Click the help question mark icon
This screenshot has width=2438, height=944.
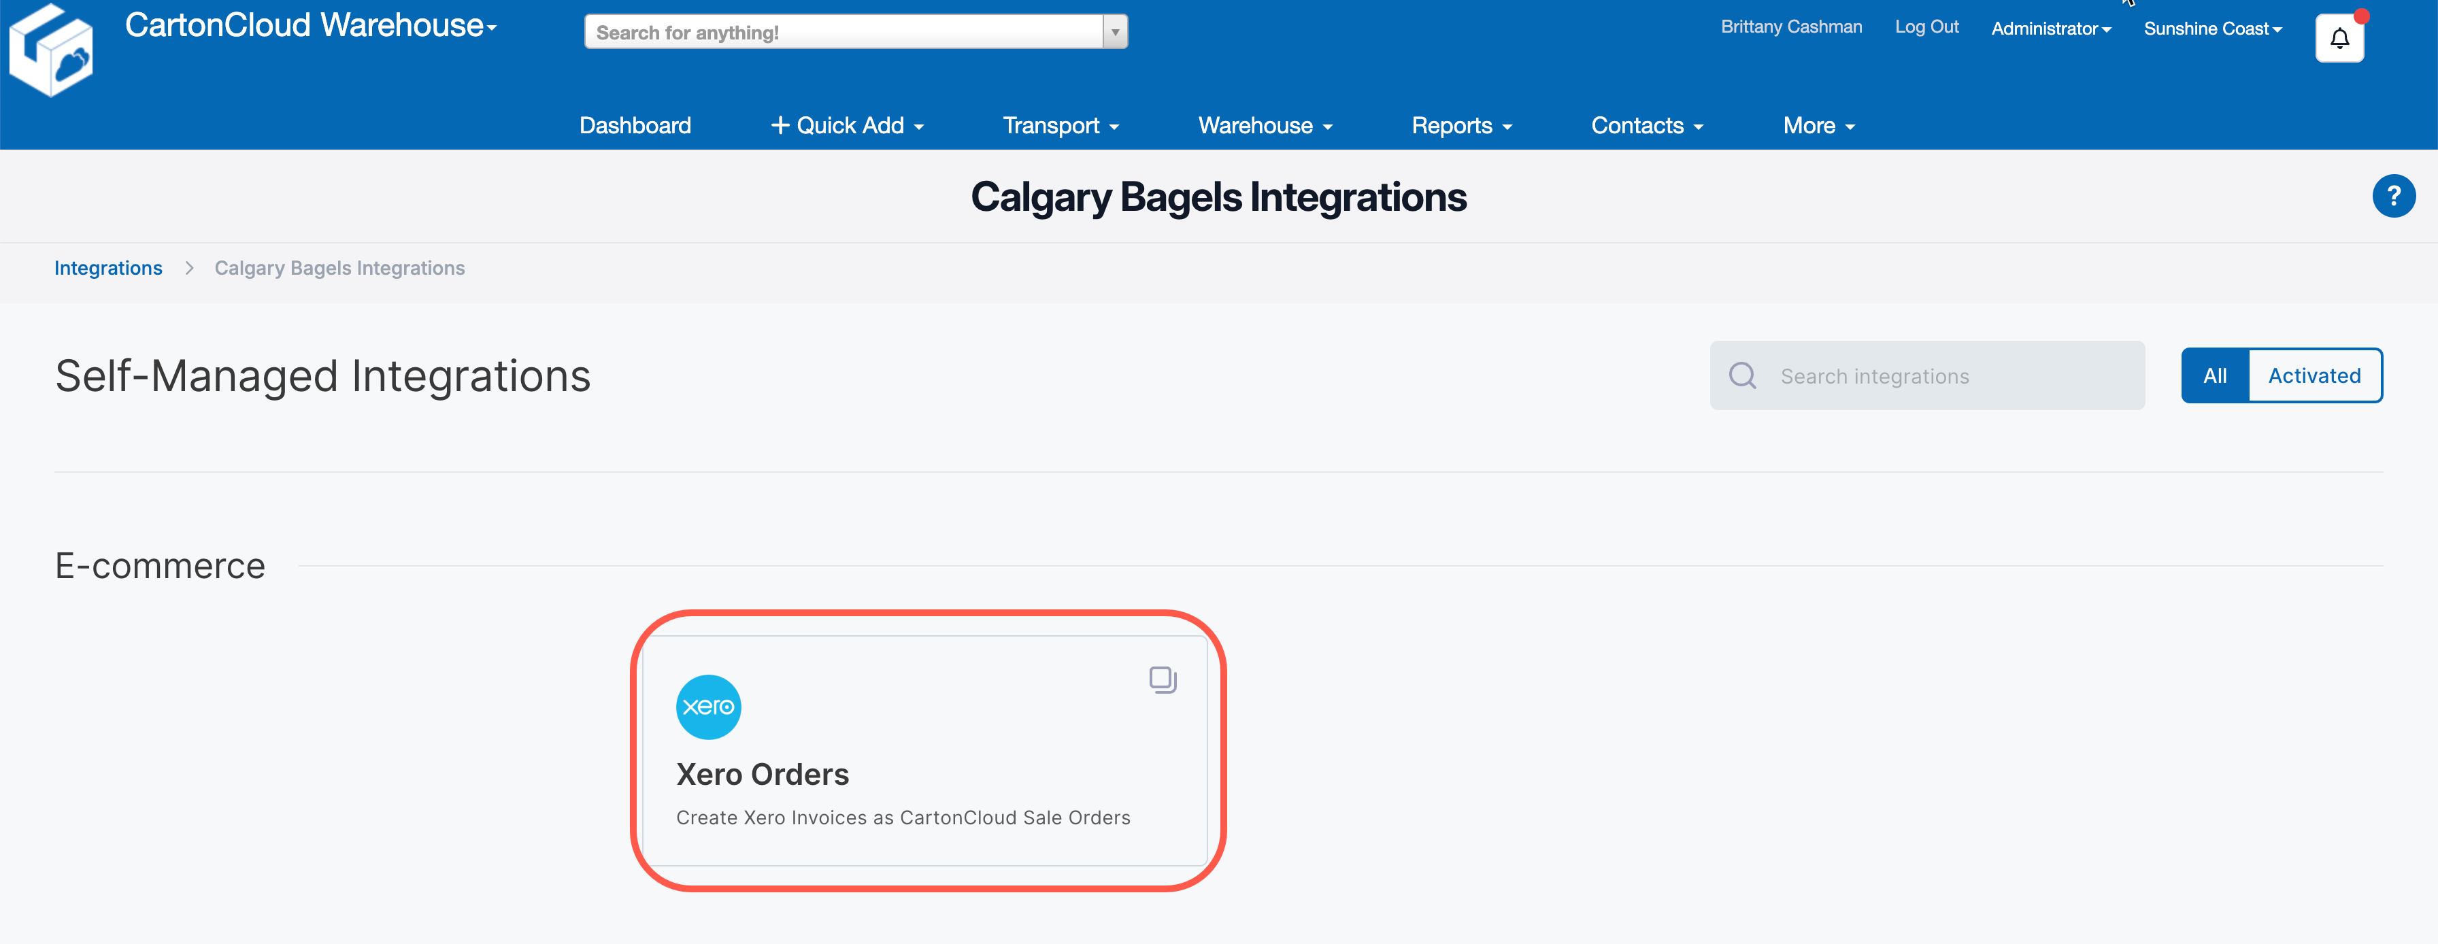click(2394, 196)
